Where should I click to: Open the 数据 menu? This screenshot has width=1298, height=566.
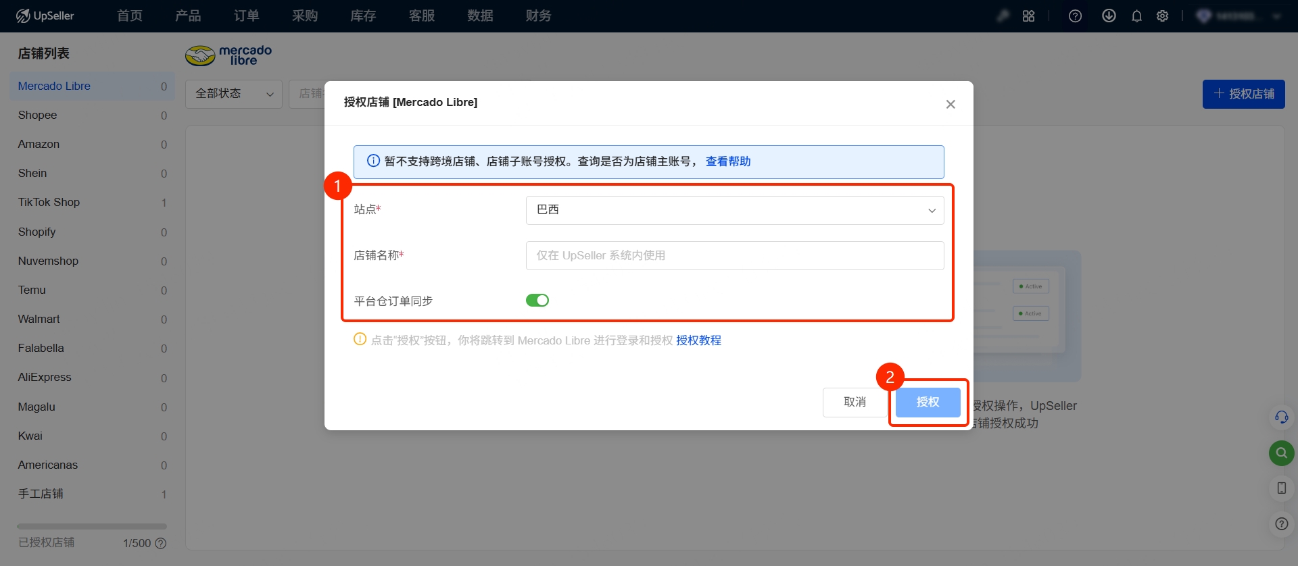480,16
